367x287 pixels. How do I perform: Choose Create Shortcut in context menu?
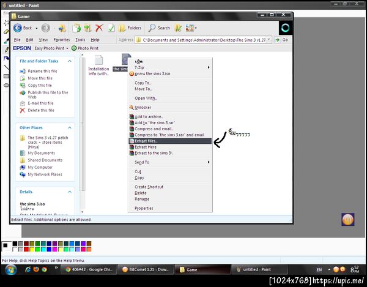click(x=170, y=187)
